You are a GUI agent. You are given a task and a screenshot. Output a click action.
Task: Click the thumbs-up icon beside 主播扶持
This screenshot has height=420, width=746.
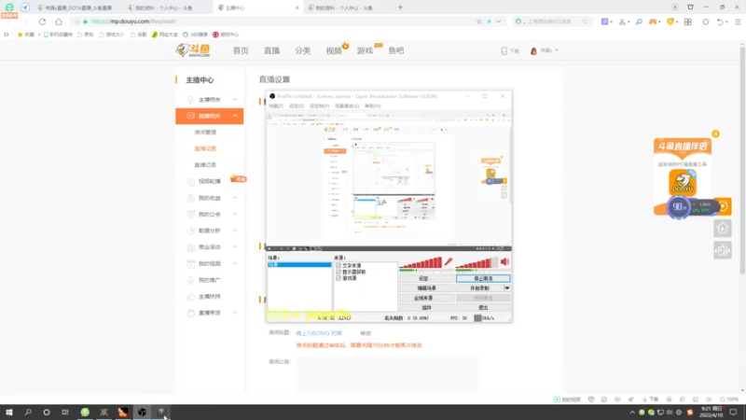click(191, 296)
